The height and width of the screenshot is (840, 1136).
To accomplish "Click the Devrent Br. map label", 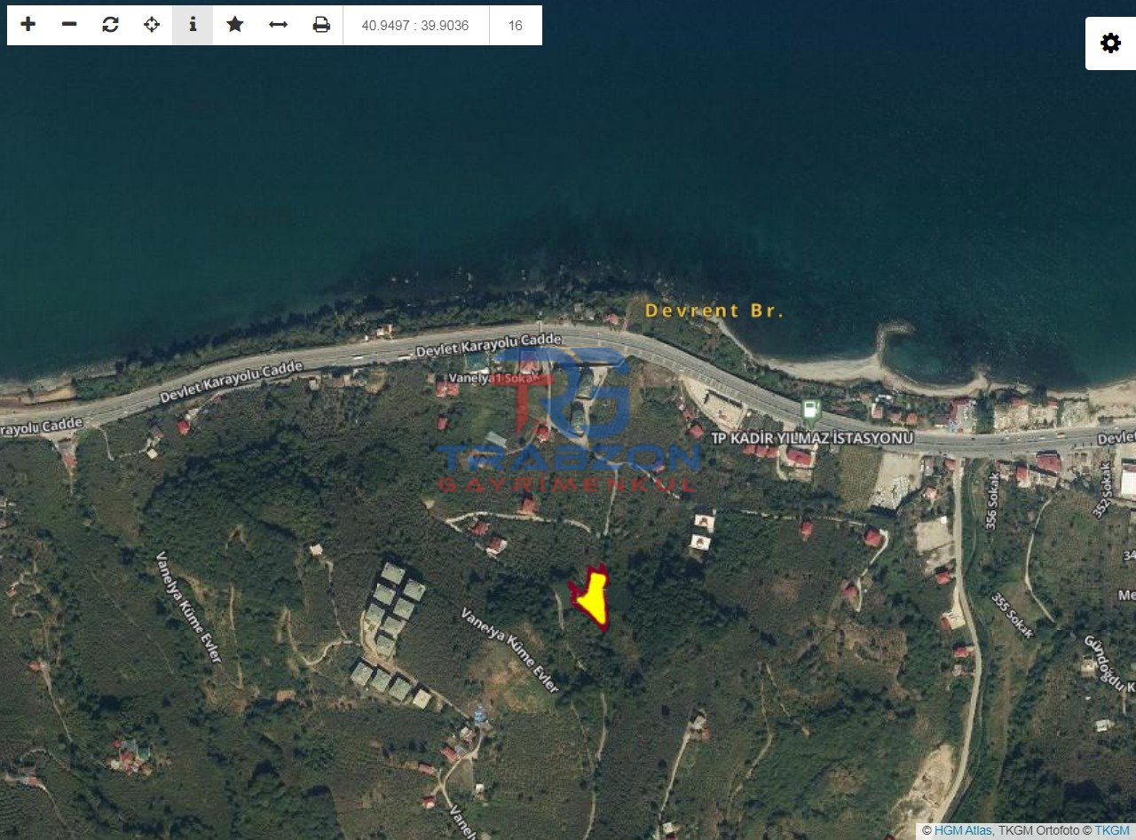I will (714, 311).
